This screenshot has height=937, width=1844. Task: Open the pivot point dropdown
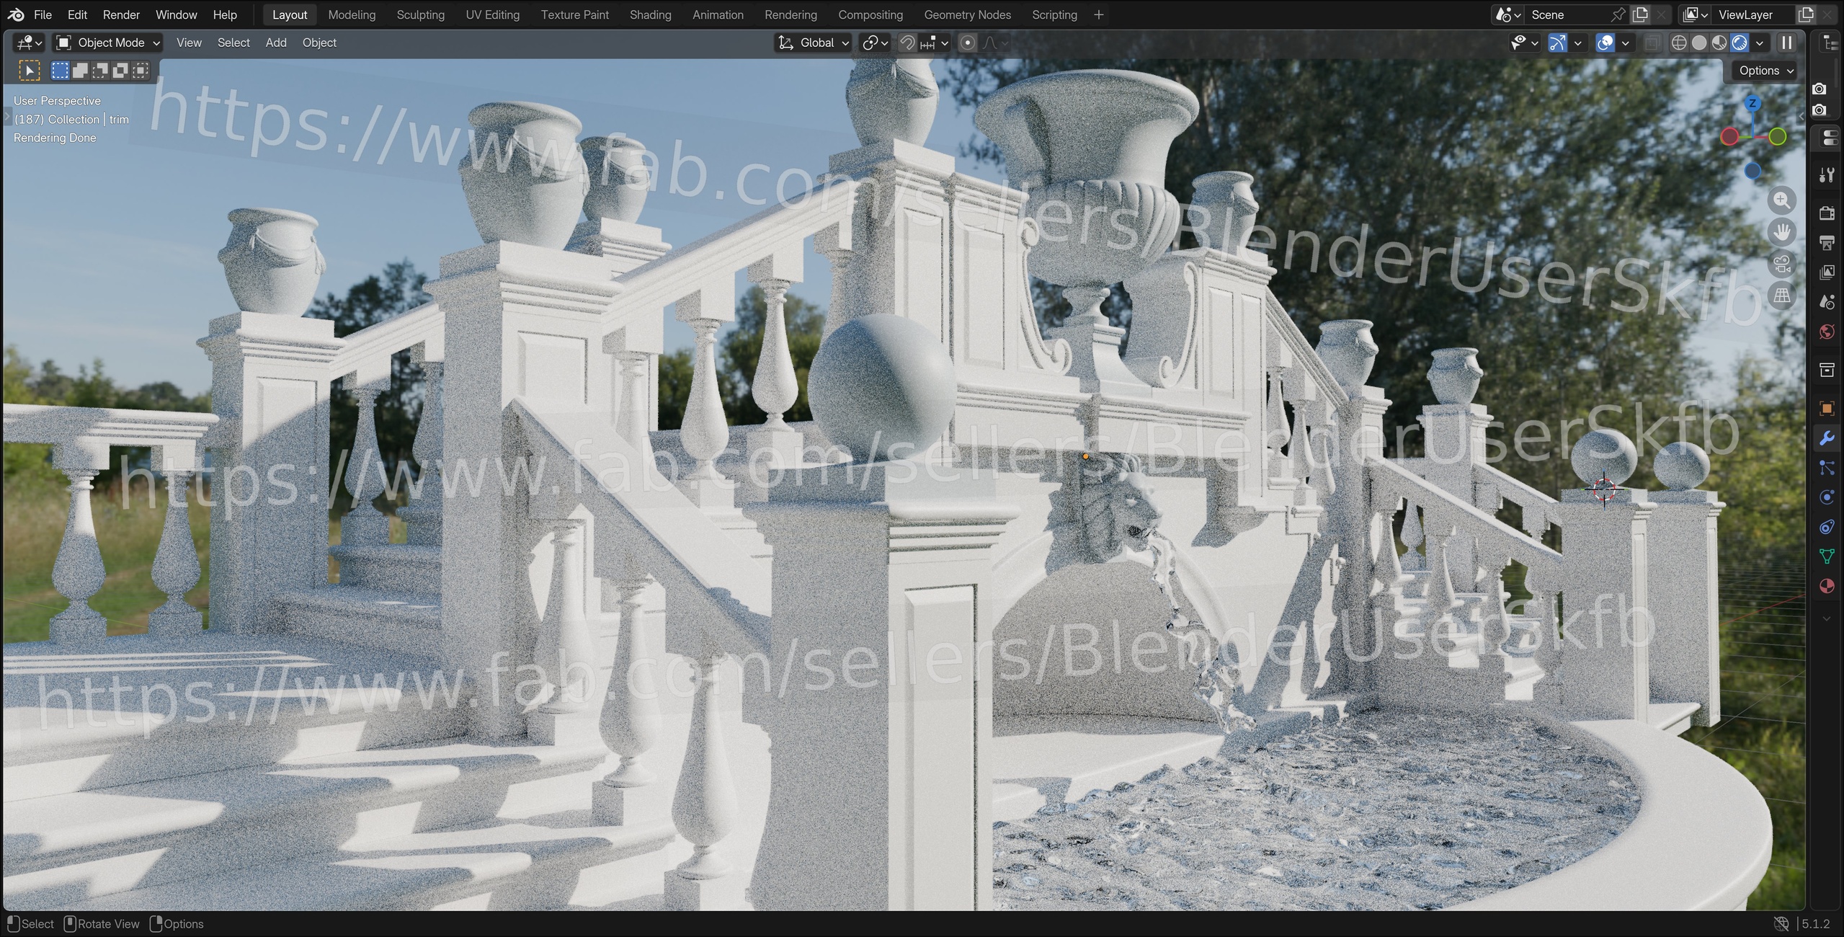click(876, 43)
